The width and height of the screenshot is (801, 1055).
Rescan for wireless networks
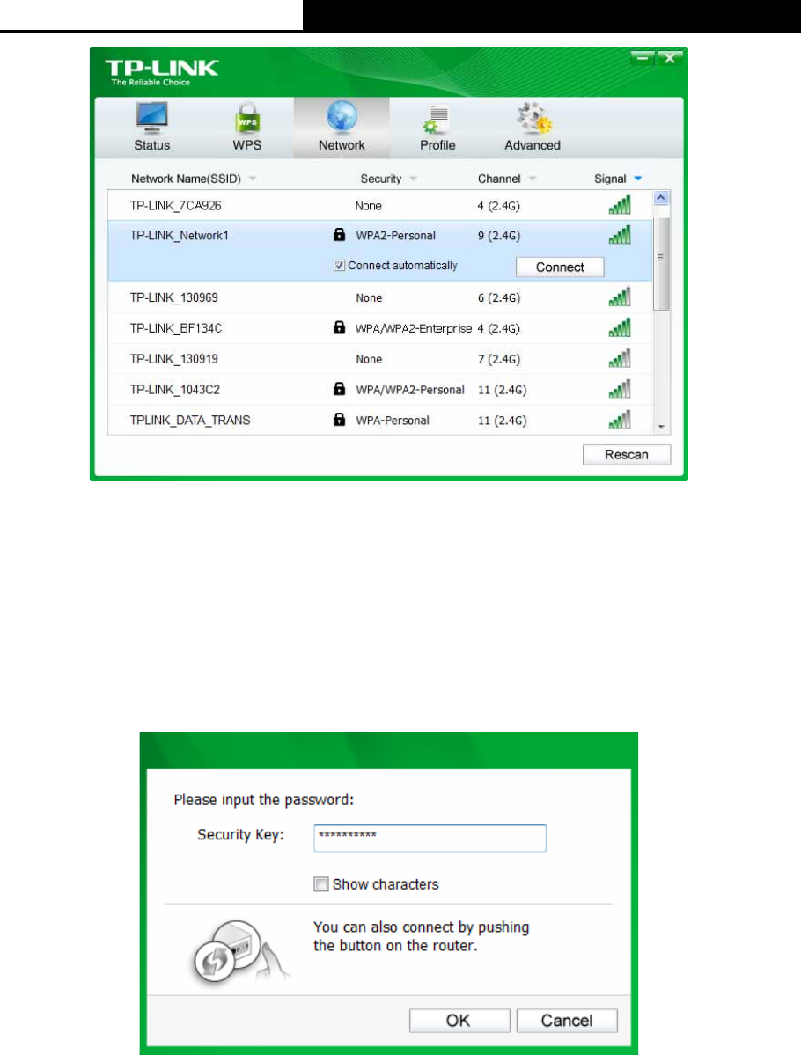627,455
